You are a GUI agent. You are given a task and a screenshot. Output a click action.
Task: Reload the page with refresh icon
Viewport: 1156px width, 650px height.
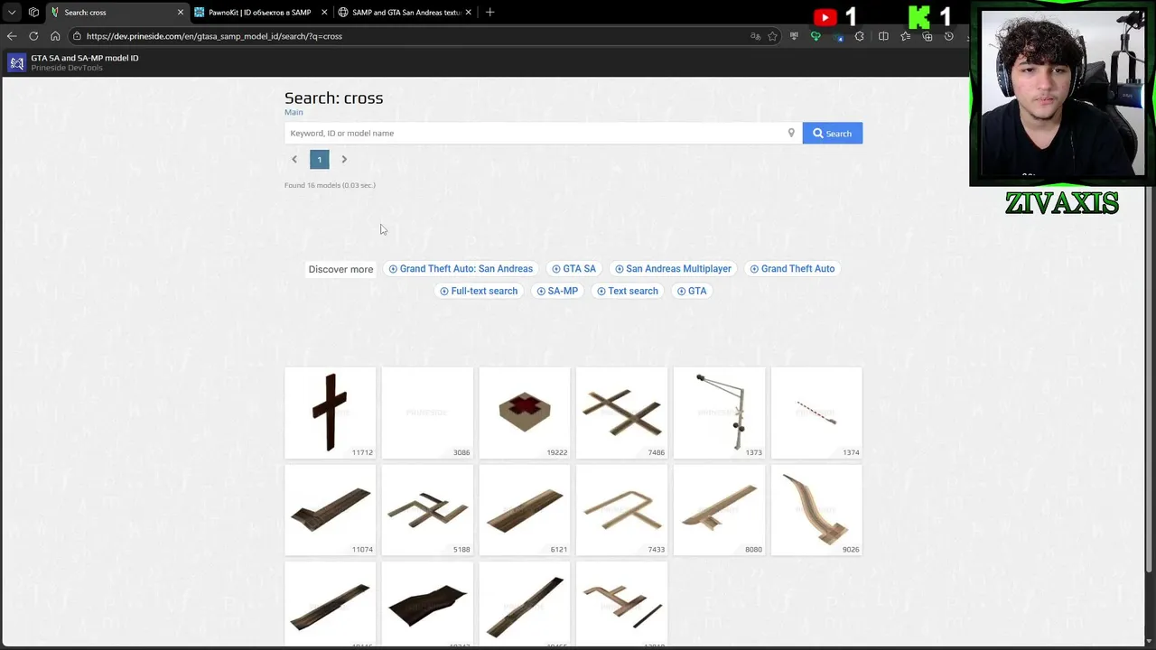[33, 36]
